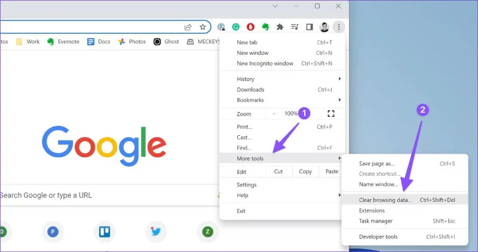The width and height of the screenshot is (478, 252).
Task: Open Developer tools from submenu
Action: pos(405,237)
